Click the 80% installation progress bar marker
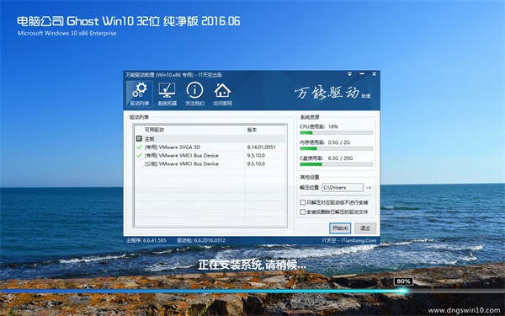505x316 pixels. [403, 281]
